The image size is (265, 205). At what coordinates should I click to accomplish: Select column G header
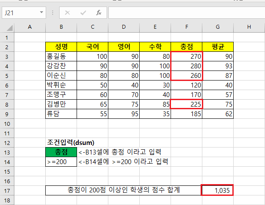pos(218,27)
